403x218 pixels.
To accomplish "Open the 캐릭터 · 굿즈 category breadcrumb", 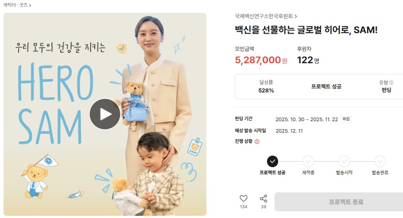I will click(15, 5).
